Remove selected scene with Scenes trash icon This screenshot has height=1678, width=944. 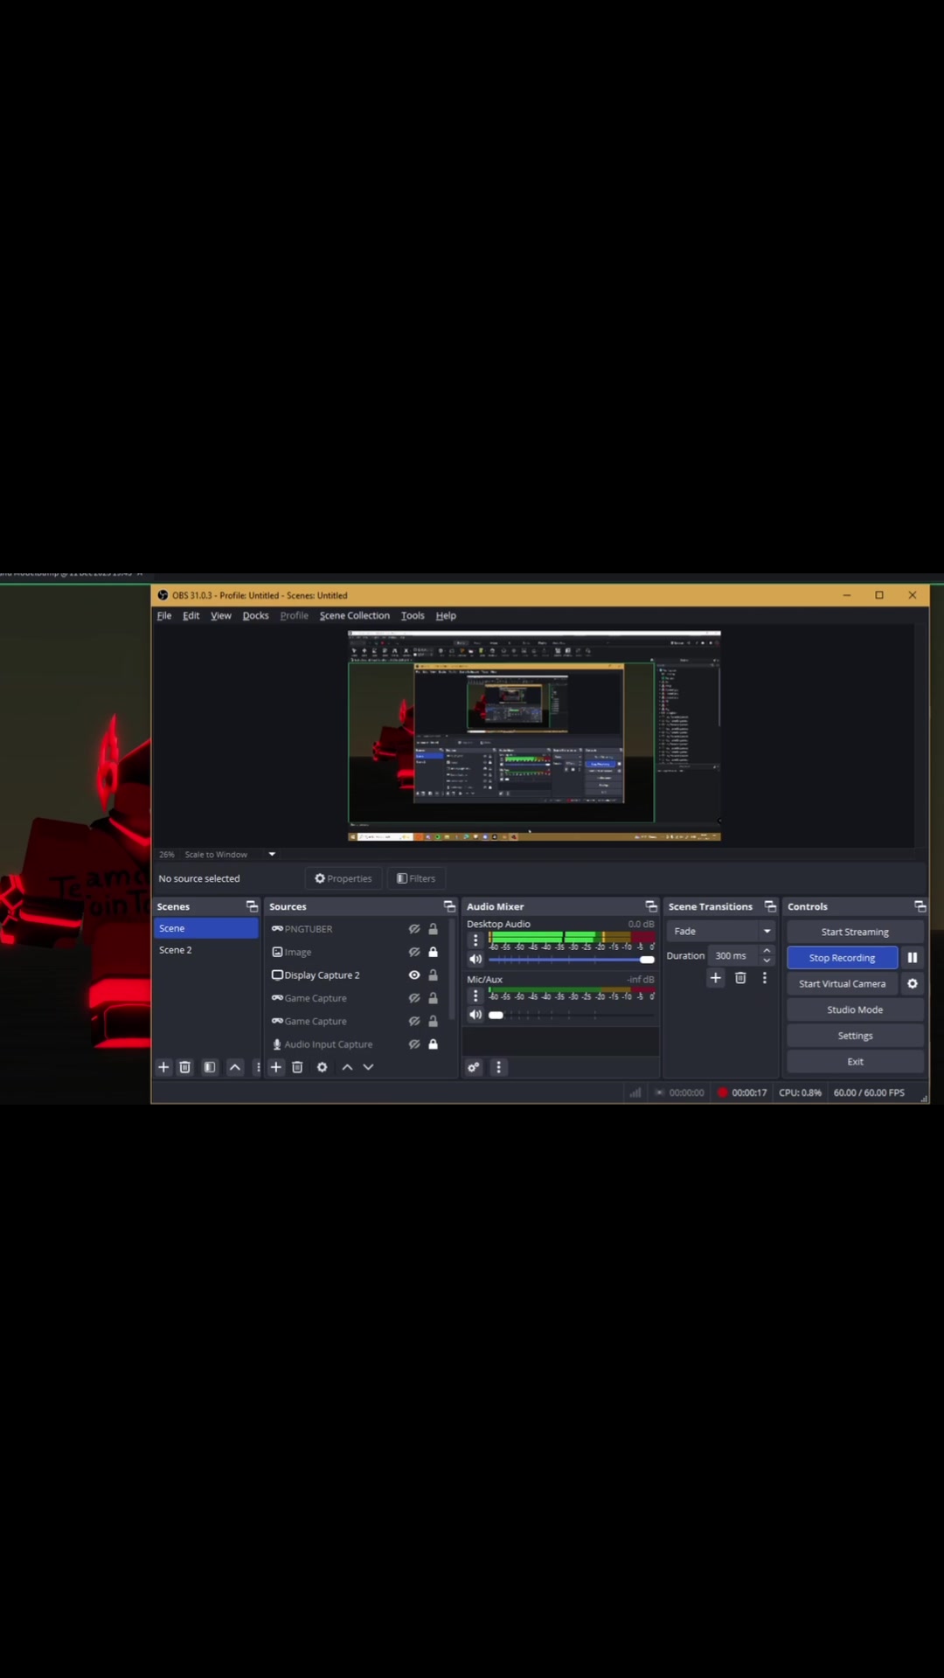pos(185,1067)
